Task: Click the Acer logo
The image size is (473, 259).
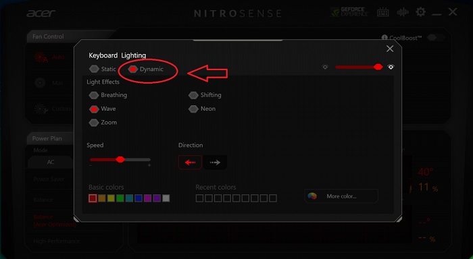Action: [x=41, y=13]
